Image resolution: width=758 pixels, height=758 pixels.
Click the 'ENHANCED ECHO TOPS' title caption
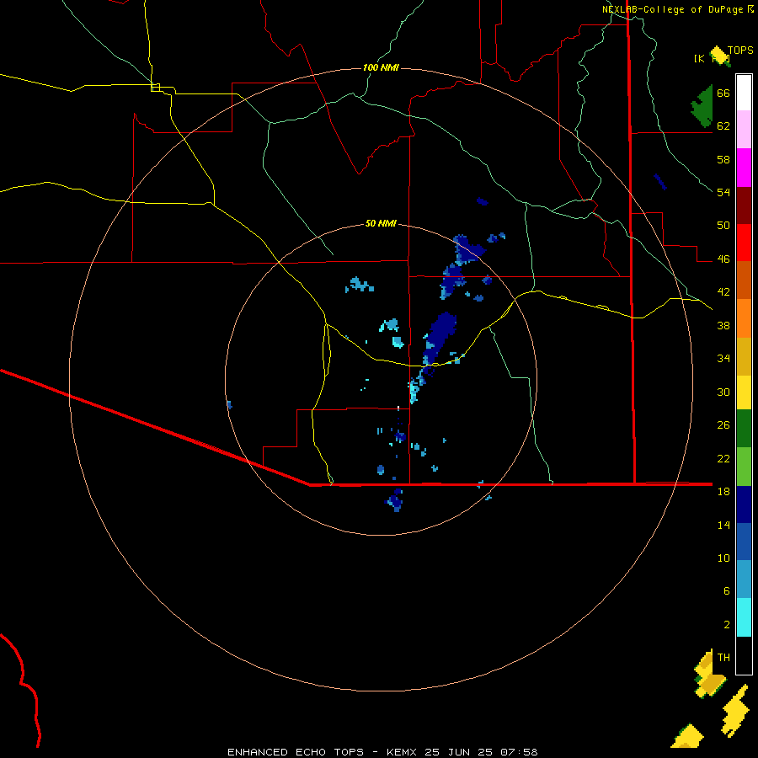click(296, 752)
